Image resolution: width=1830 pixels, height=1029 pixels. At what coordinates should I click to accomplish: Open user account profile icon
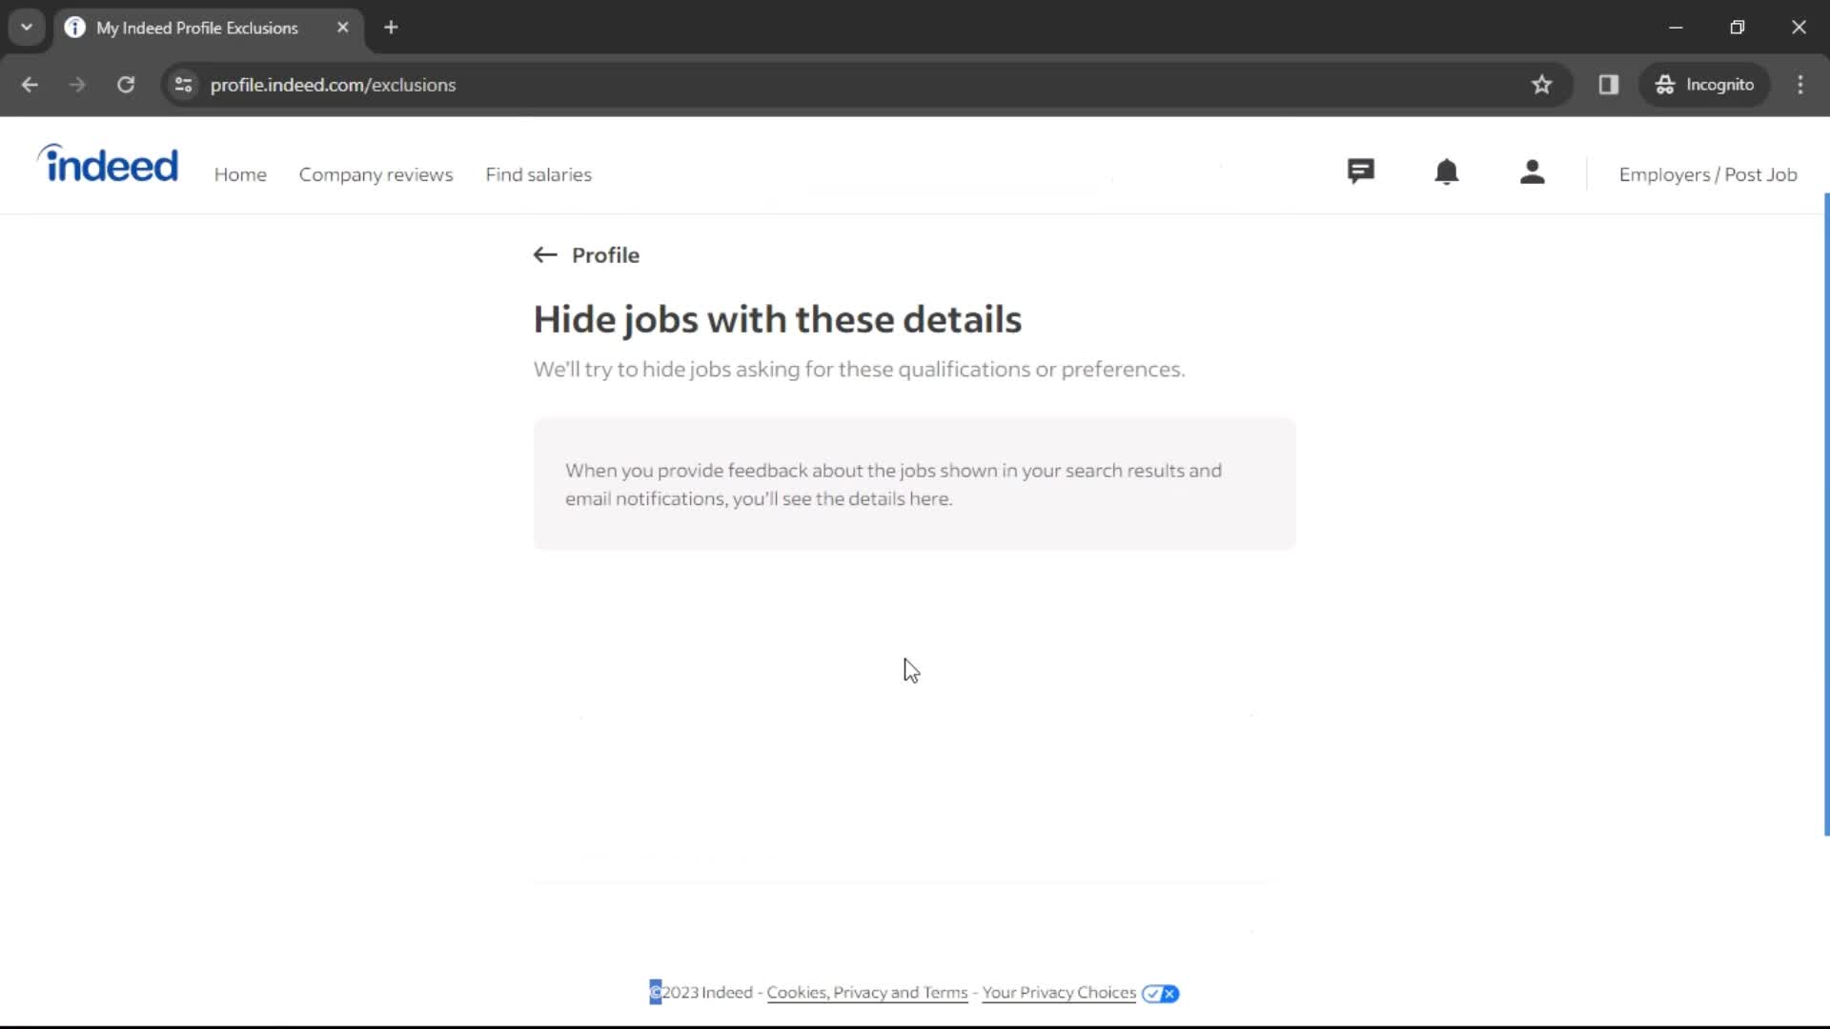(1531, 173)
